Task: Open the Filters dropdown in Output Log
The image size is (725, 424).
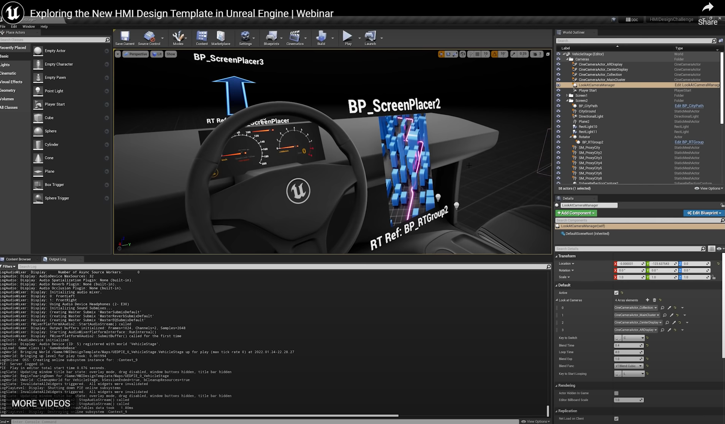Action: (8, 267)
